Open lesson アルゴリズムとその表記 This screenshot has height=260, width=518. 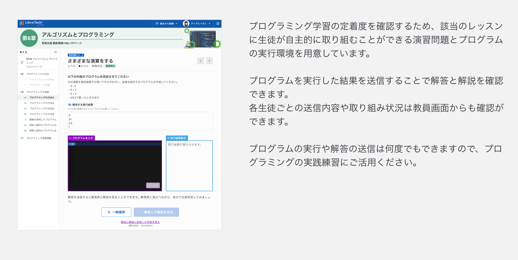tap(42, 80)
